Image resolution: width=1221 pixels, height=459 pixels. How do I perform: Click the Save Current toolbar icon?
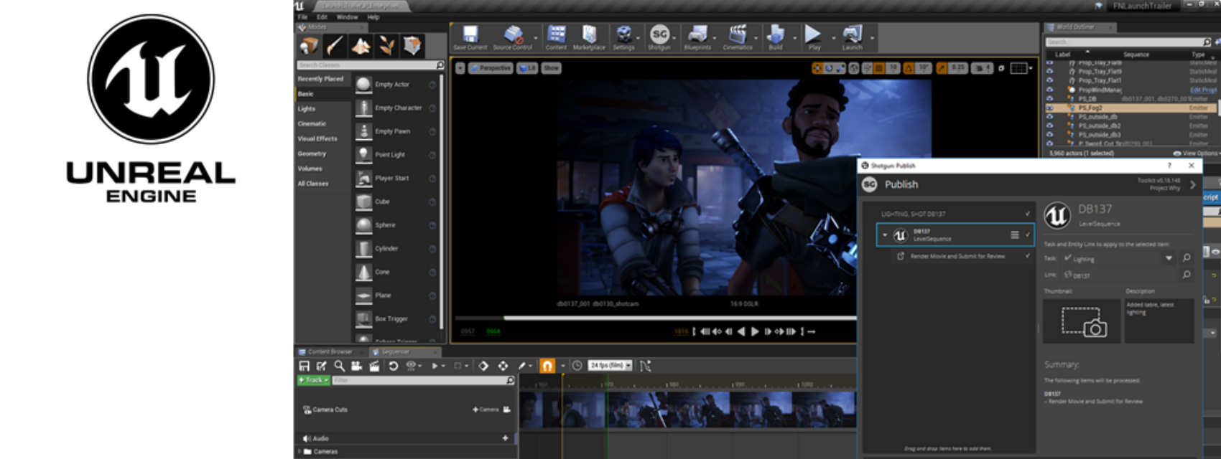470,35
